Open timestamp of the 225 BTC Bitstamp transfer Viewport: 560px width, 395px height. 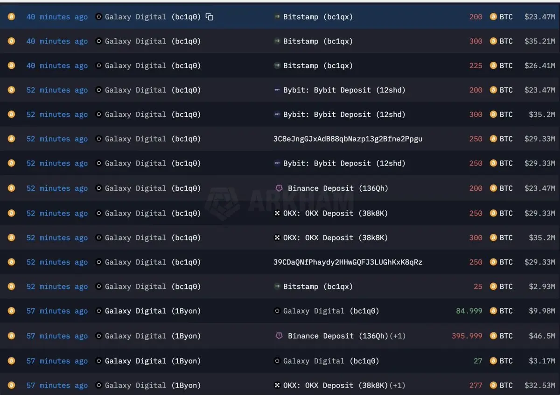coord(57,66)
